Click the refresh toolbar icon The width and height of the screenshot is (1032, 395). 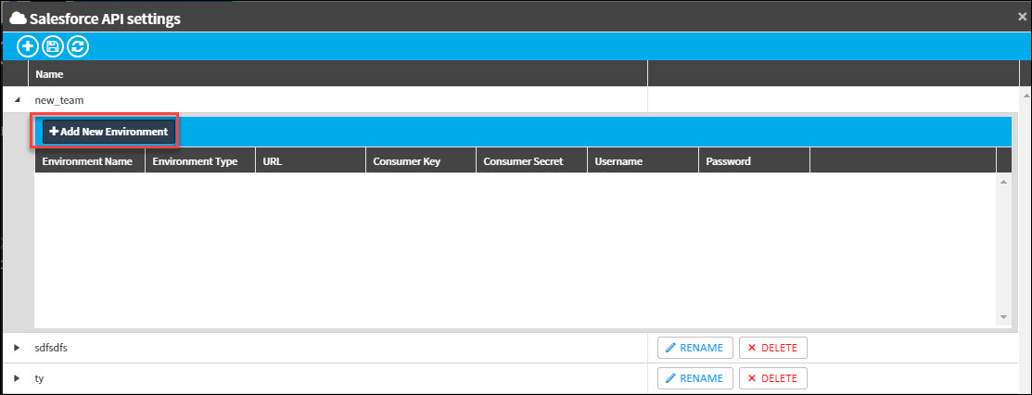pyautogui.click(x=78, y=46)
